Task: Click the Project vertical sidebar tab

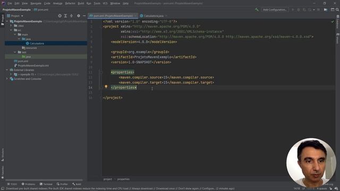Action: pos(3,20)
